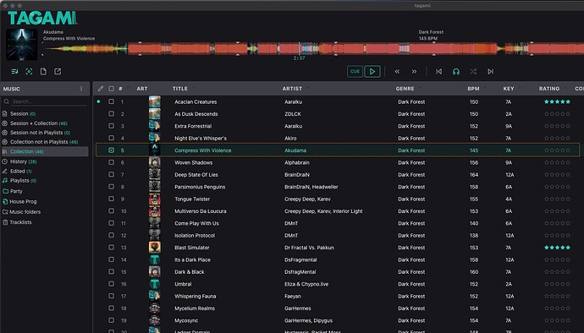Image resolution: width=584 pixels, height=333 pixels.
Task: Click the export/open external icon
Action: click(x=58, y=72)
